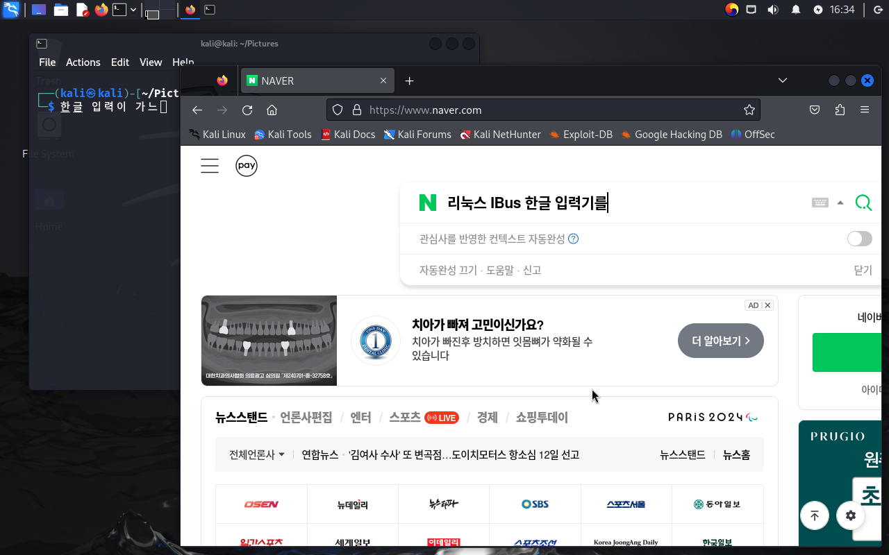Open Kali Forums bookmark
This screenshot has width=889, height=555.
(417, 135)
